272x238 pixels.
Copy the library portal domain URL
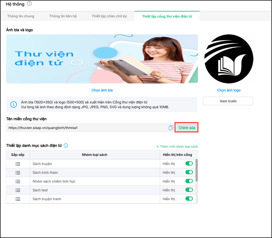171,128
